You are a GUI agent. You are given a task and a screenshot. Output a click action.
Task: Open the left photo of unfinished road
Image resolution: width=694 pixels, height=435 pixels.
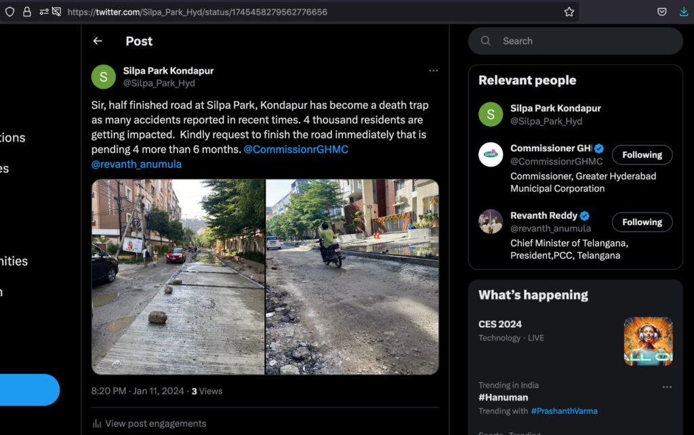coord(178,276)
